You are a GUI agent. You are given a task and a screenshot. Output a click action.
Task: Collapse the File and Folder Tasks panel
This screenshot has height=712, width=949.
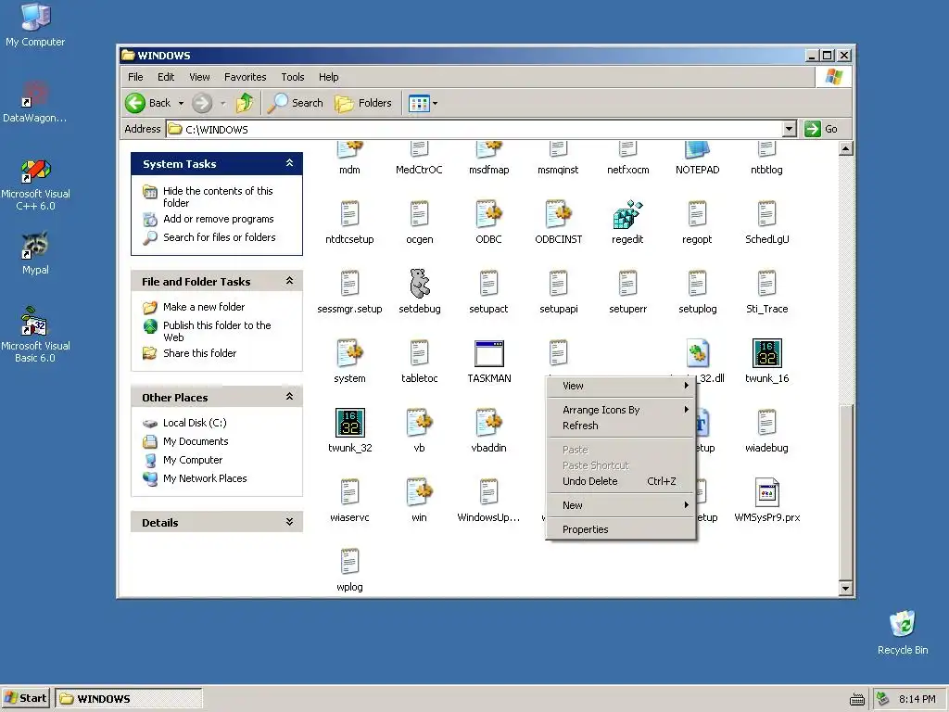tap(289, 281)
